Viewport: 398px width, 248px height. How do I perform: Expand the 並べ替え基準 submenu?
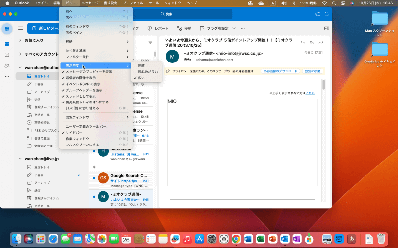(x=96, y=51)
